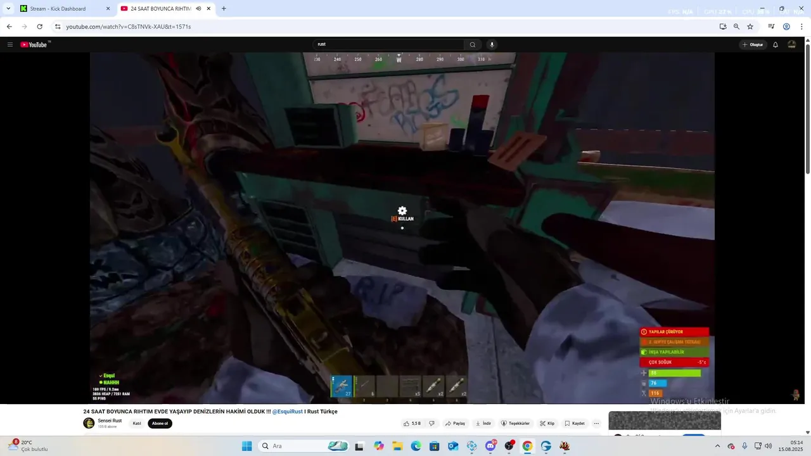This screenshot has height=456, width=811.
Task: Open File Explorer from taskbar
Action: pos(397,446)
